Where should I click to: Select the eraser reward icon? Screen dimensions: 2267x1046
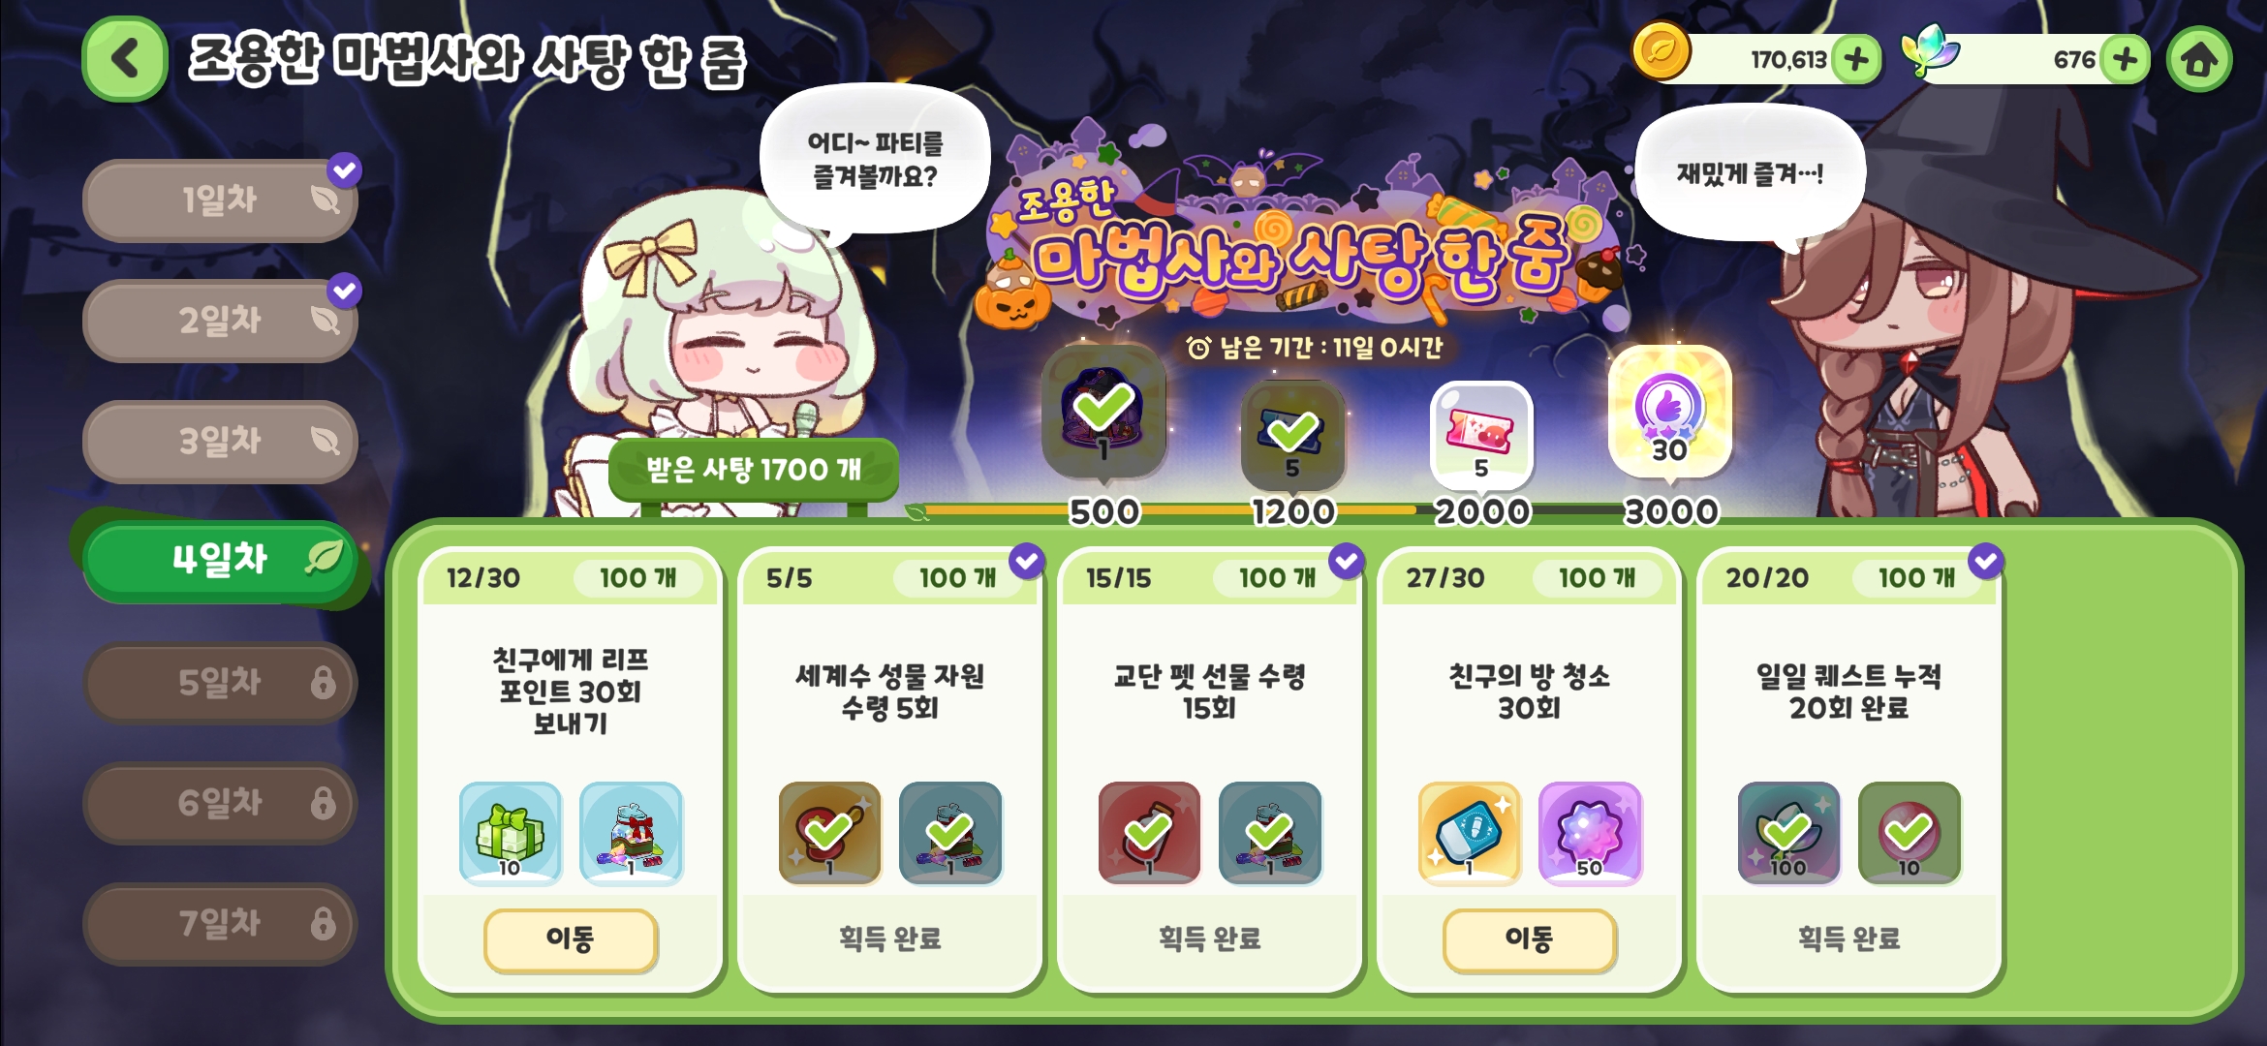(1469, 833)
